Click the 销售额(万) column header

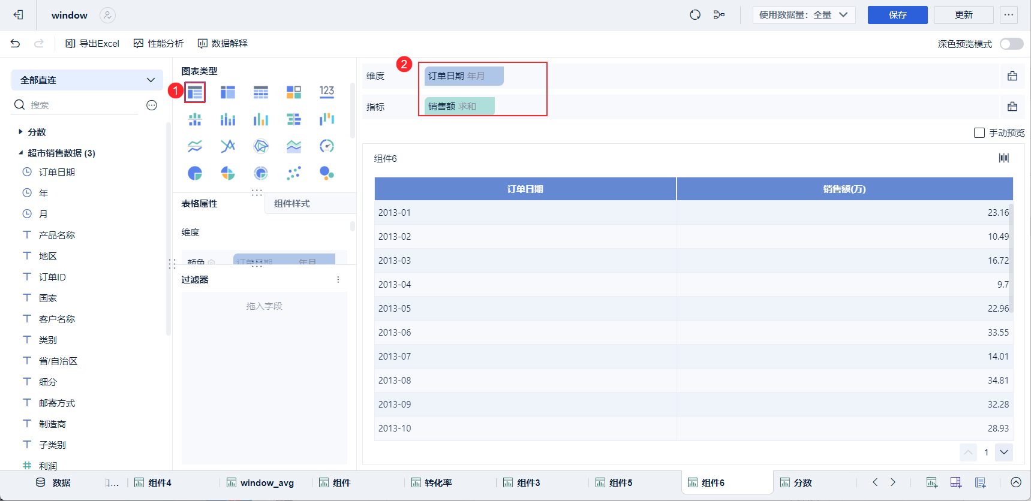[x=844, y=189]
